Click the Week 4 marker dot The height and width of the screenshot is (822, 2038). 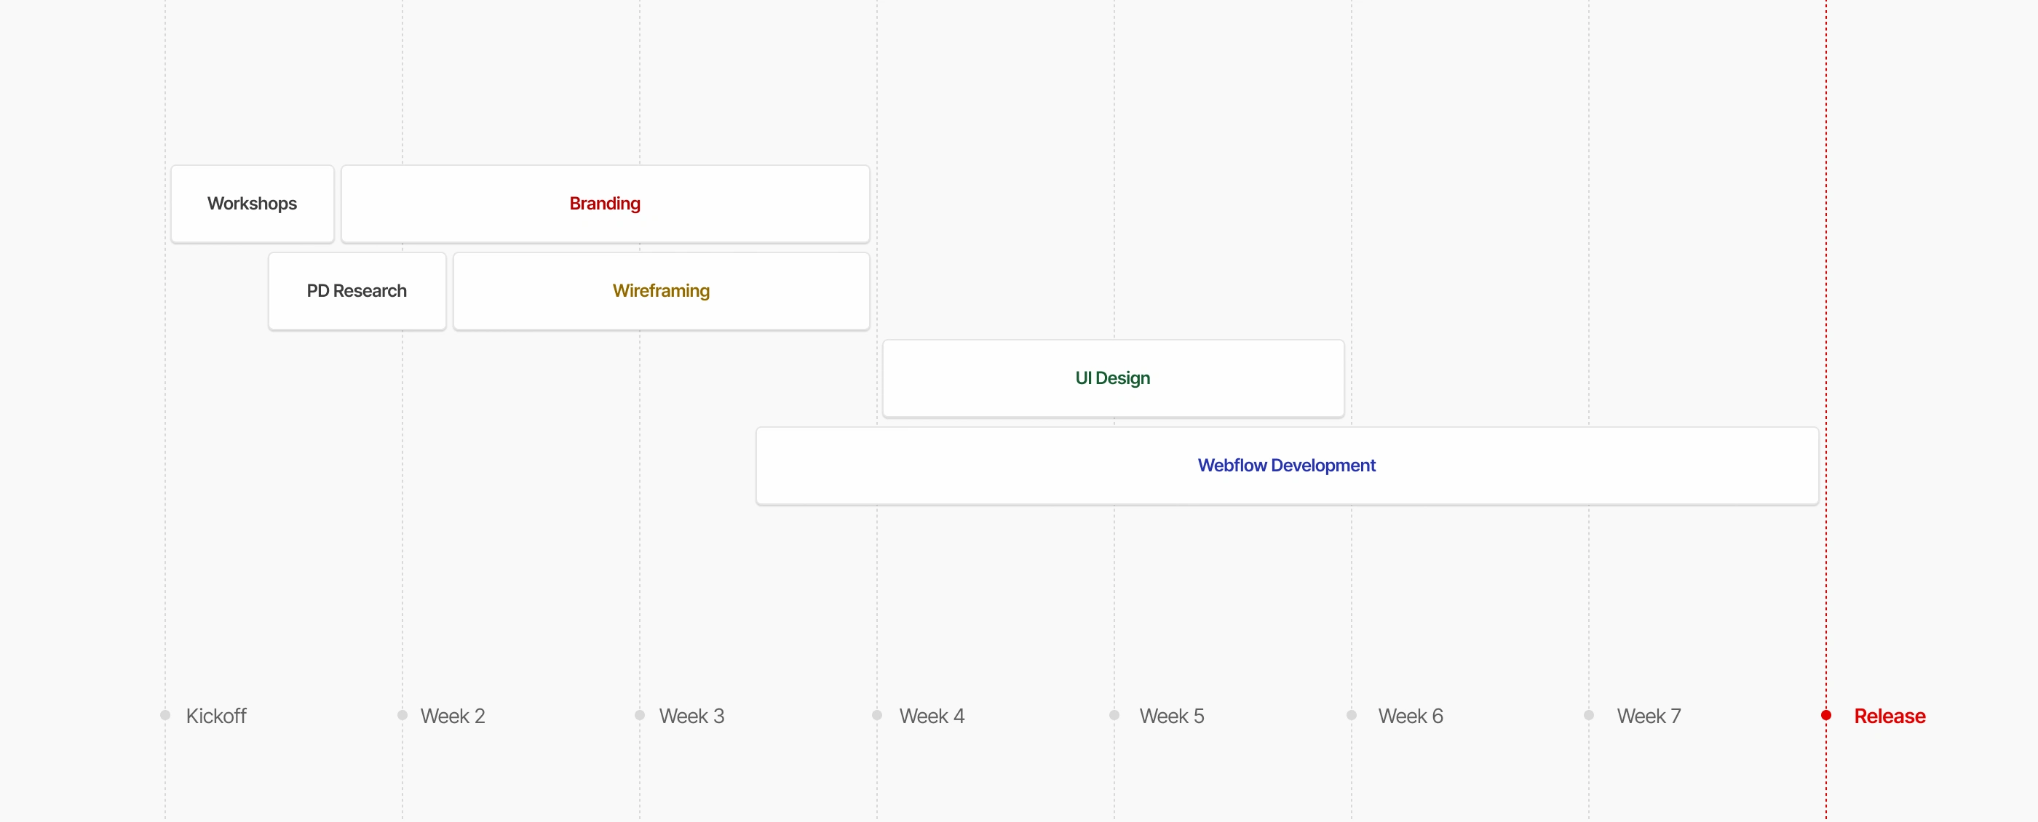[x=876, y=715]
